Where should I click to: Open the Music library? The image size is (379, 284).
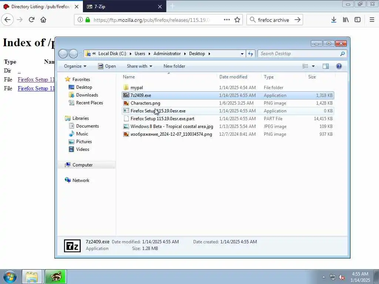(x=78, y=133)
